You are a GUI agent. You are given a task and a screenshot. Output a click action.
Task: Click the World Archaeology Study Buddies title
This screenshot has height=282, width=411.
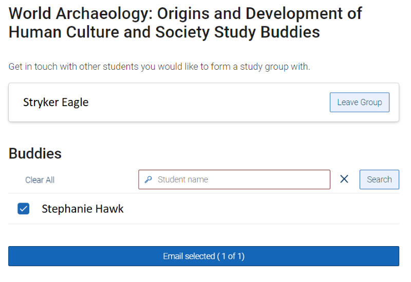185,23
